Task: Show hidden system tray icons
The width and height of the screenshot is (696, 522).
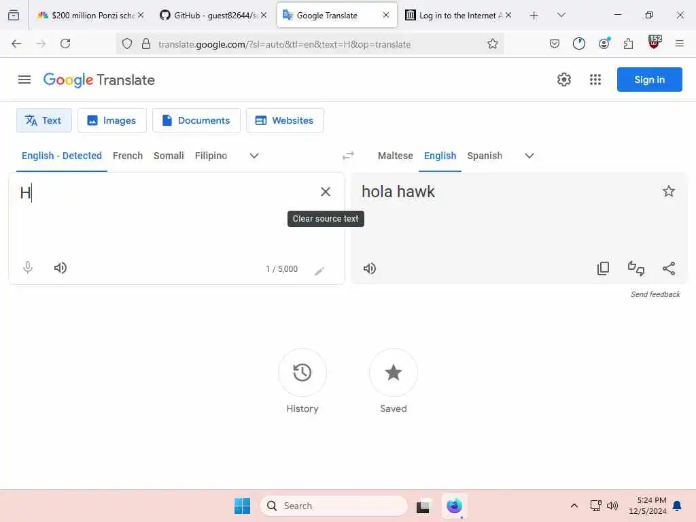Action: click(574, 506)
